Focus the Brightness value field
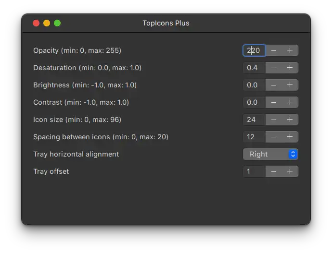The width and height of the screenshot is (332, 254). [254, 85]
